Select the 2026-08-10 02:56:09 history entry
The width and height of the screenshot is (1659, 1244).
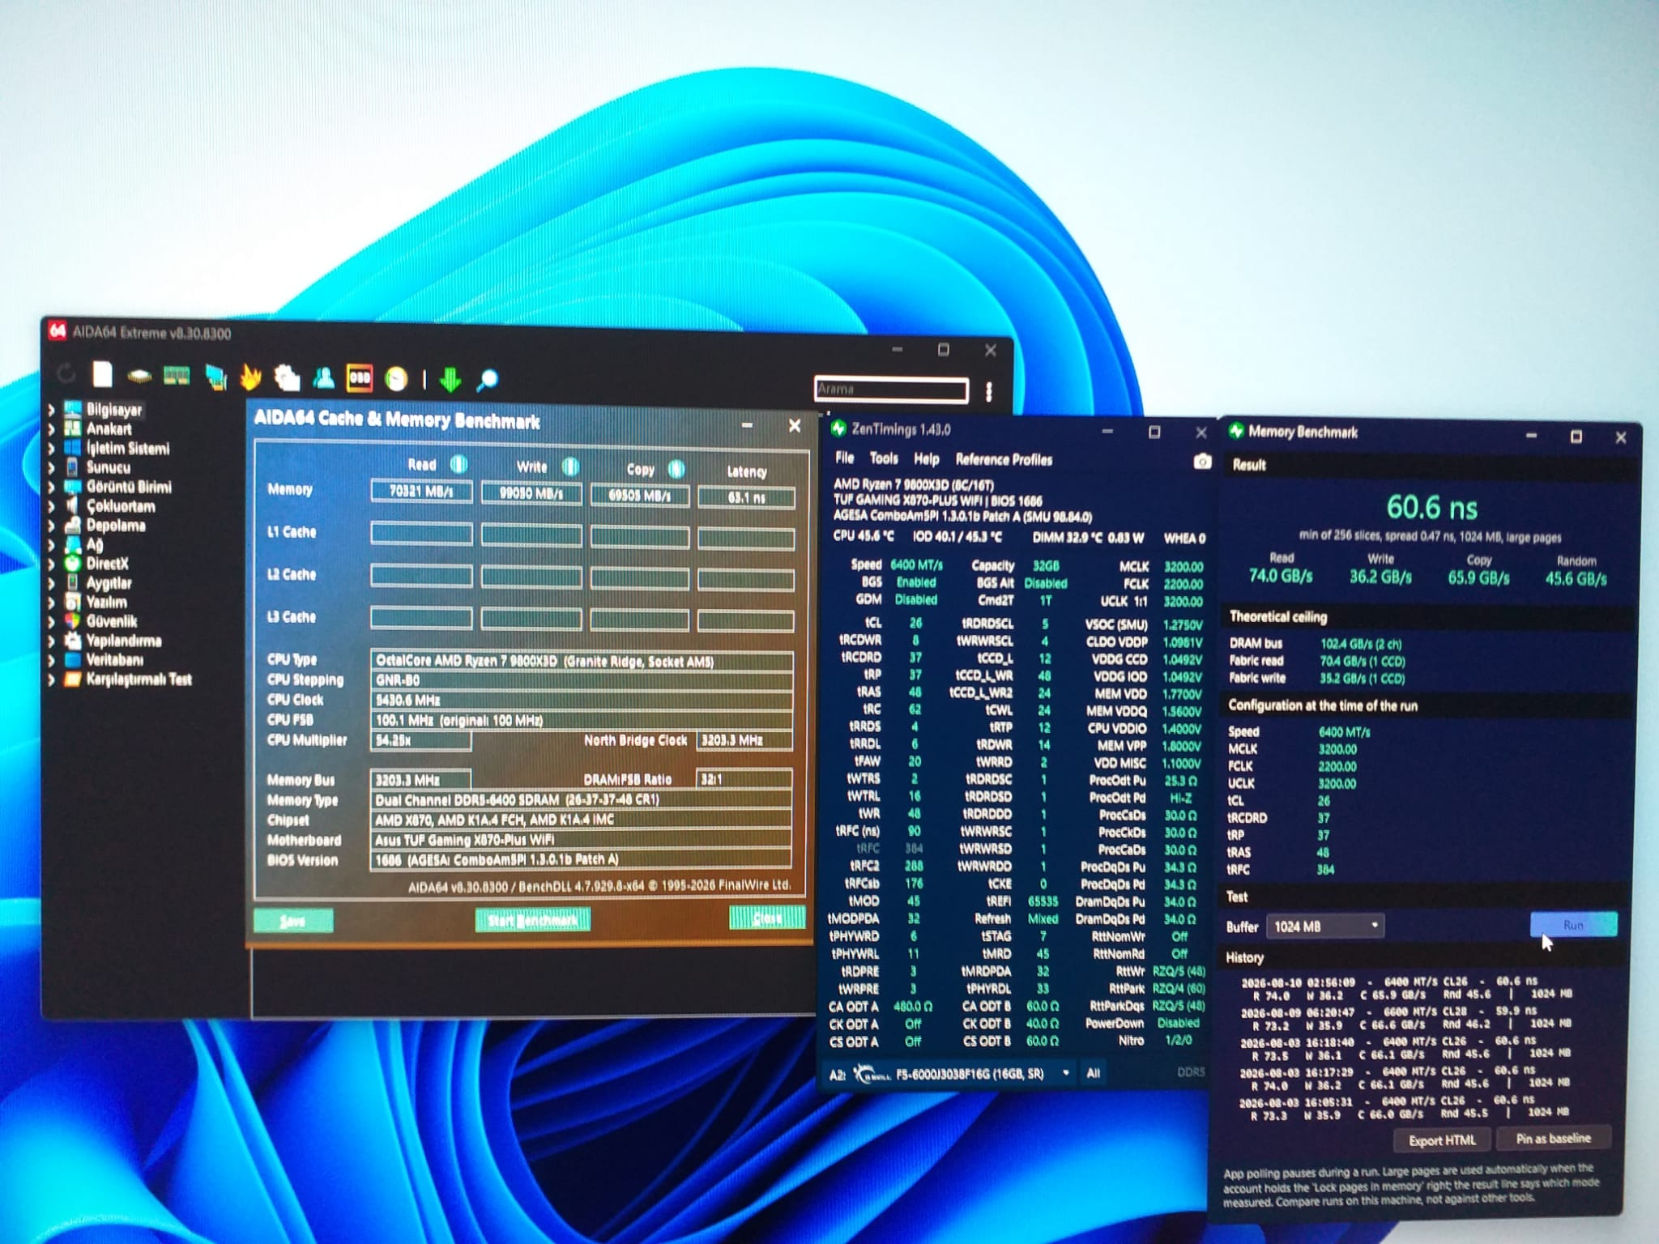(x=1406, y=988)
